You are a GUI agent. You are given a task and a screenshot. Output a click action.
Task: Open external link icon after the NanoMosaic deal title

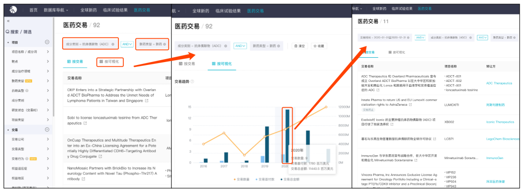pos(83,179)
